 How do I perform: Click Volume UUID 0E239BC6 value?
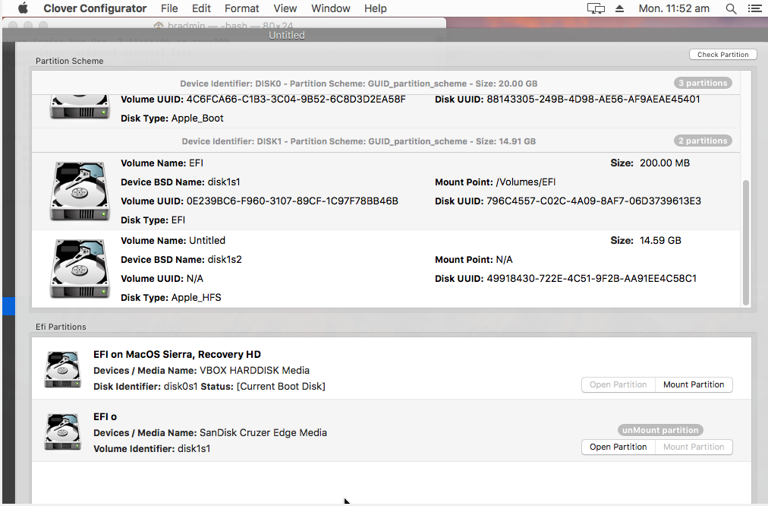pos(292,201)
